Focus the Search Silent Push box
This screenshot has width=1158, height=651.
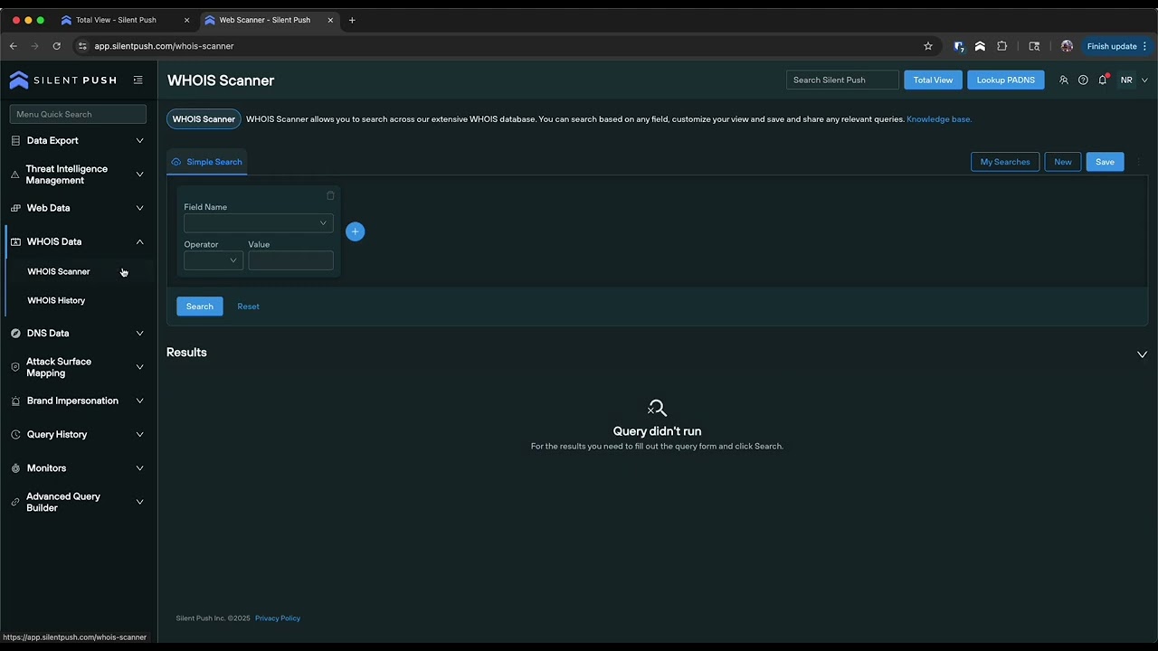tap(842, 80)
